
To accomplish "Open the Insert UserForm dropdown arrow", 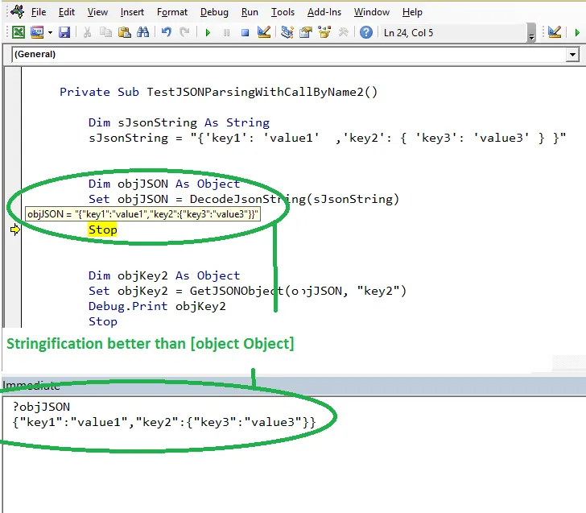I will point(50,32).
